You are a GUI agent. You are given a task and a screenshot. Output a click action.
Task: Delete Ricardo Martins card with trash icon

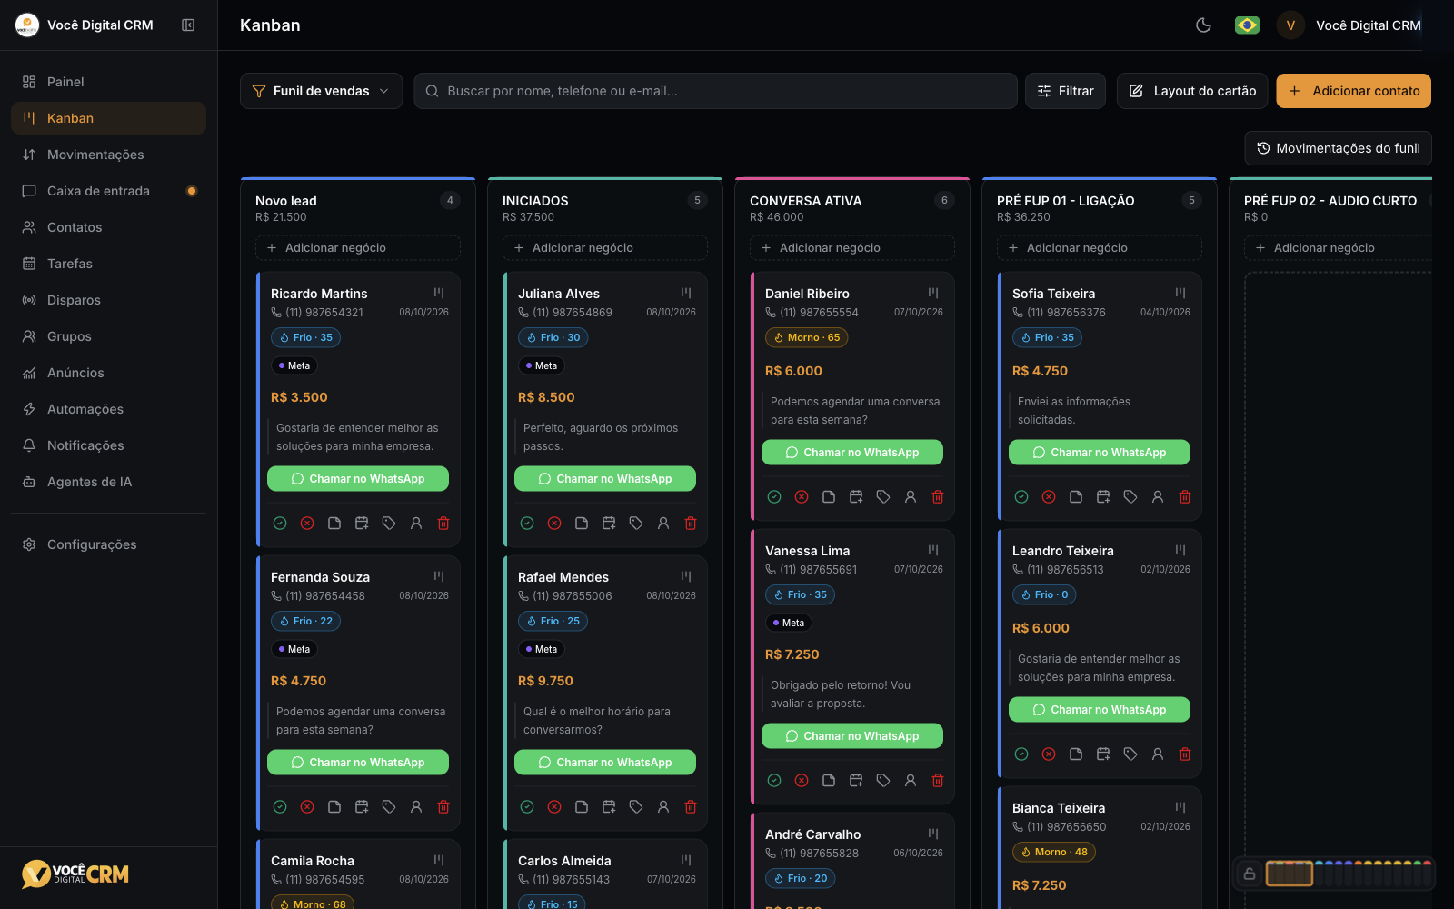pyautogui.click(x=443, y=524)
